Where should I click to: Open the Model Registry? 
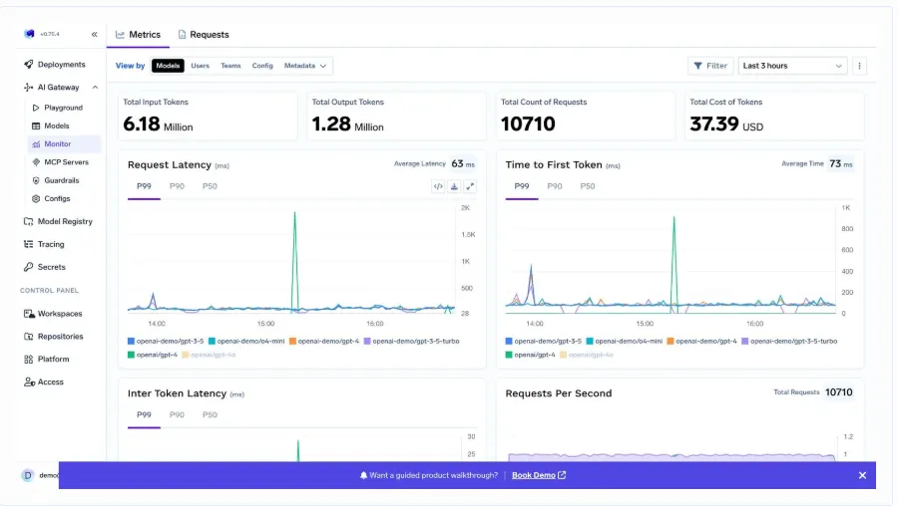tap(58, 222)
